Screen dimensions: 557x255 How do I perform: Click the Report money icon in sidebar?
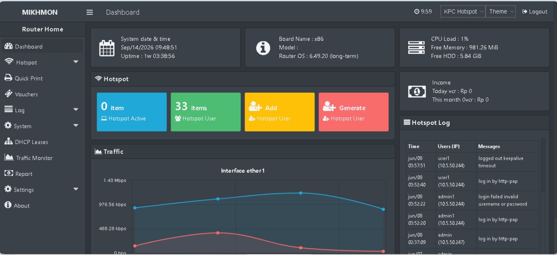point(8,173)
